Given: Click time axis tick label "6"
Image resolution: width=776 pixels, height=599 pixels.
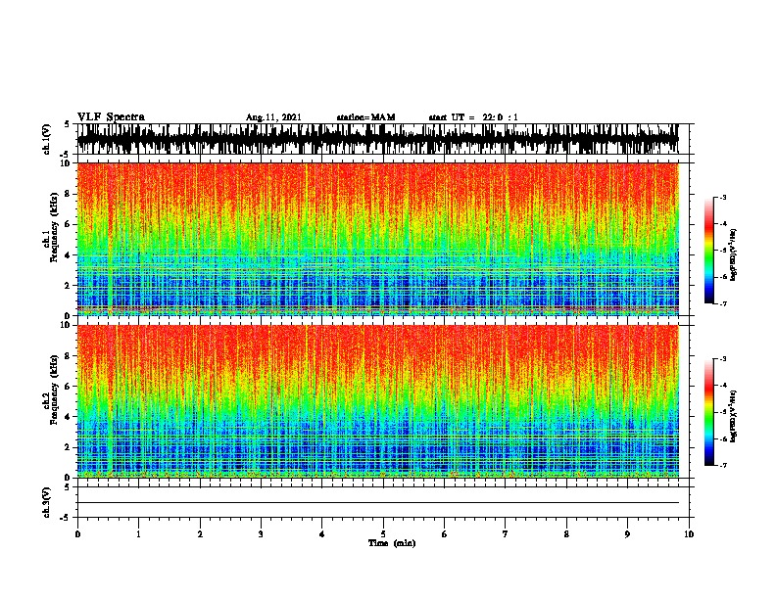Looking at the screenshot, I should click(x=445, y=534).
